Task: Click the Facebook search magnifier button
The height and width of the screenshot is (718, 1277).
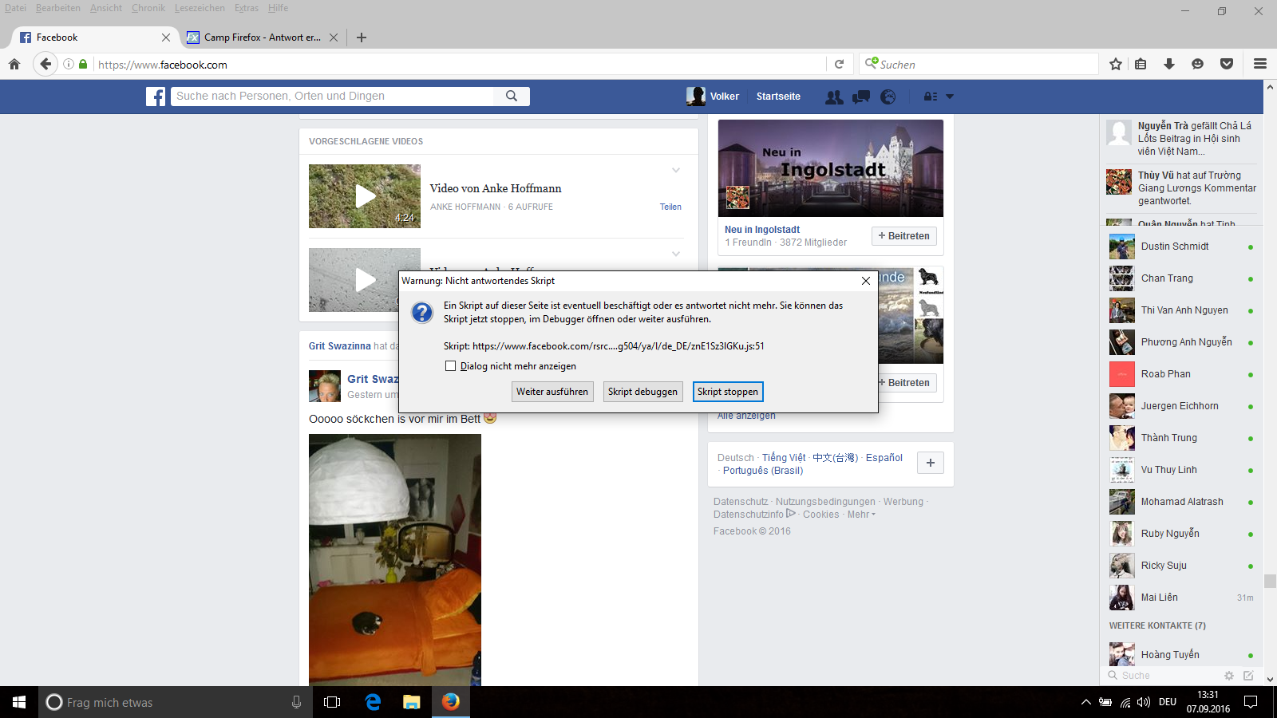Action: pyautogui.click(x=512, y=96)
